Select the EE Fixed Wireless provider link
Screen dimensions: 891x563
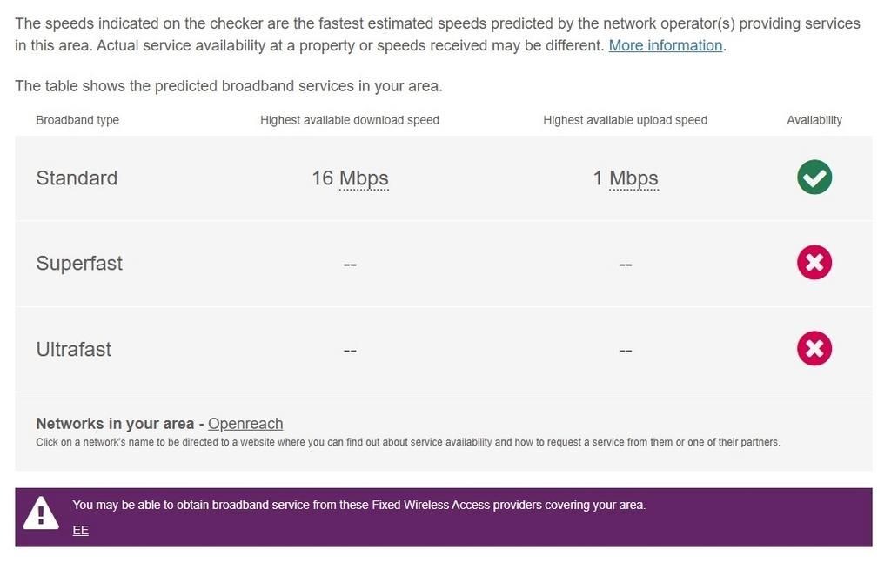[x=81, y=530]
